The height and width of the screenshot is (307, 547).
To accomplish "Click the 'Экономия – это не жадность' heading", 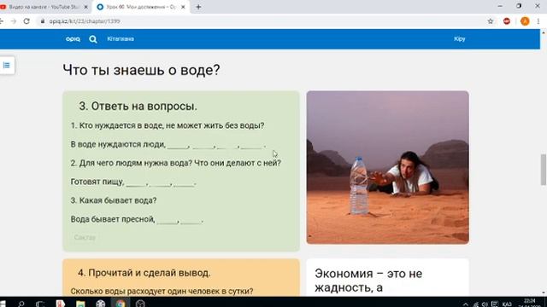I will tap(368, 281).
